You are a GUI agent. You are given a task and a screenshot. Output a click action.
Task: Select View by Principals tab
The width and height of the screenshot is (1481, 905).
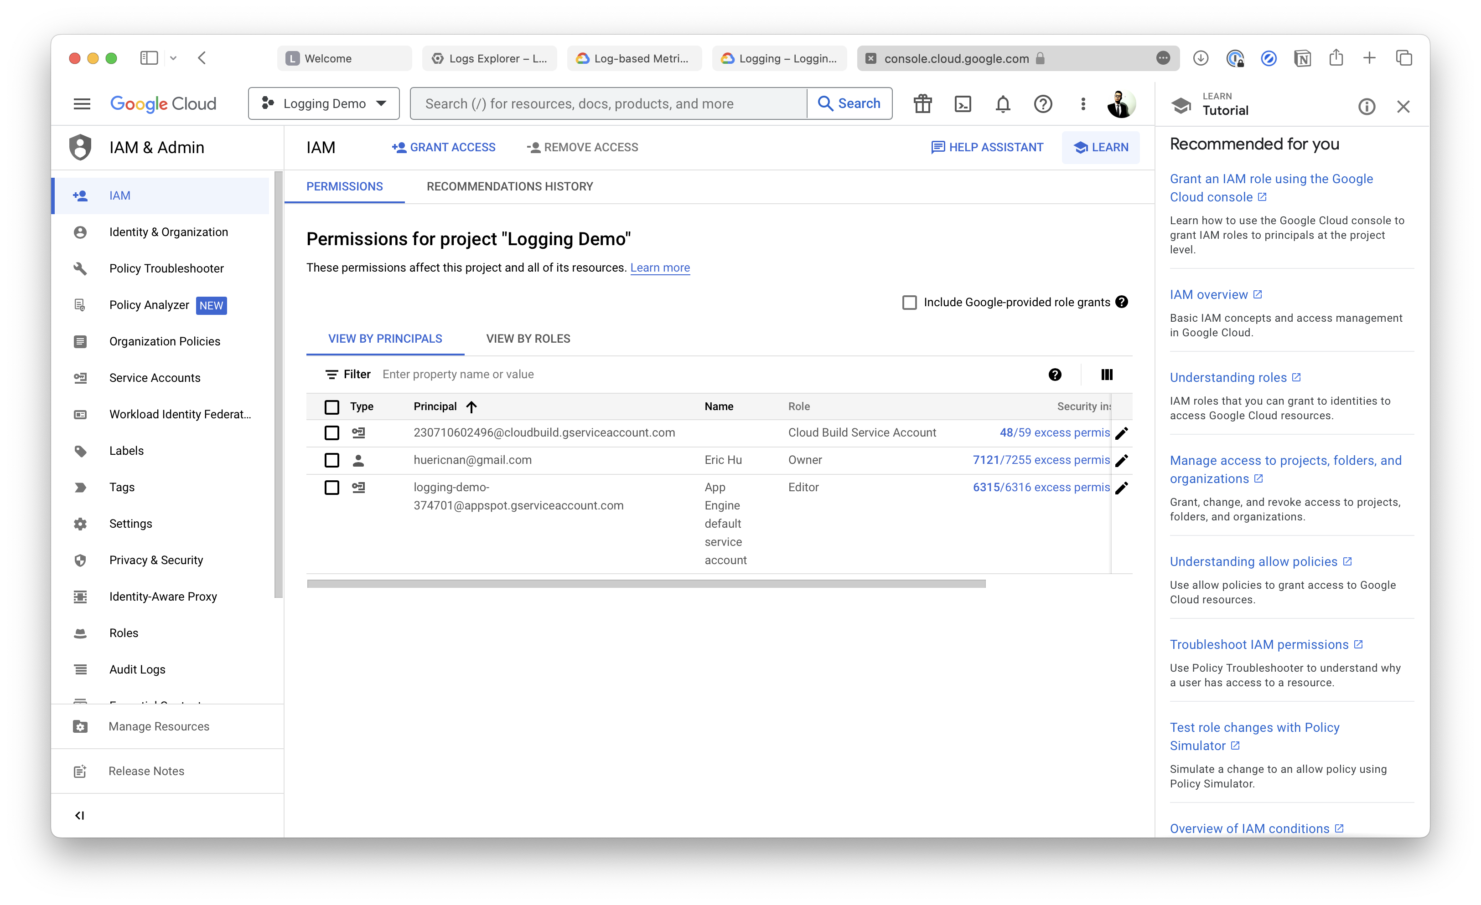pyautogui.click(x=385, y=339)
